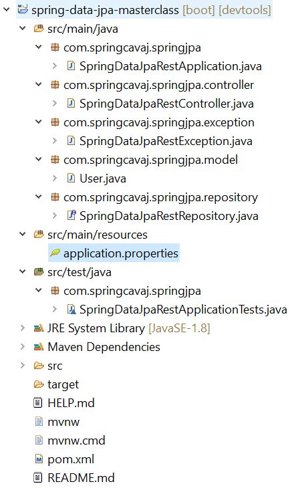Select the 'application.properties' label
Image resolution: width=302 pixels, height=488 pixels.
[121, 253]
